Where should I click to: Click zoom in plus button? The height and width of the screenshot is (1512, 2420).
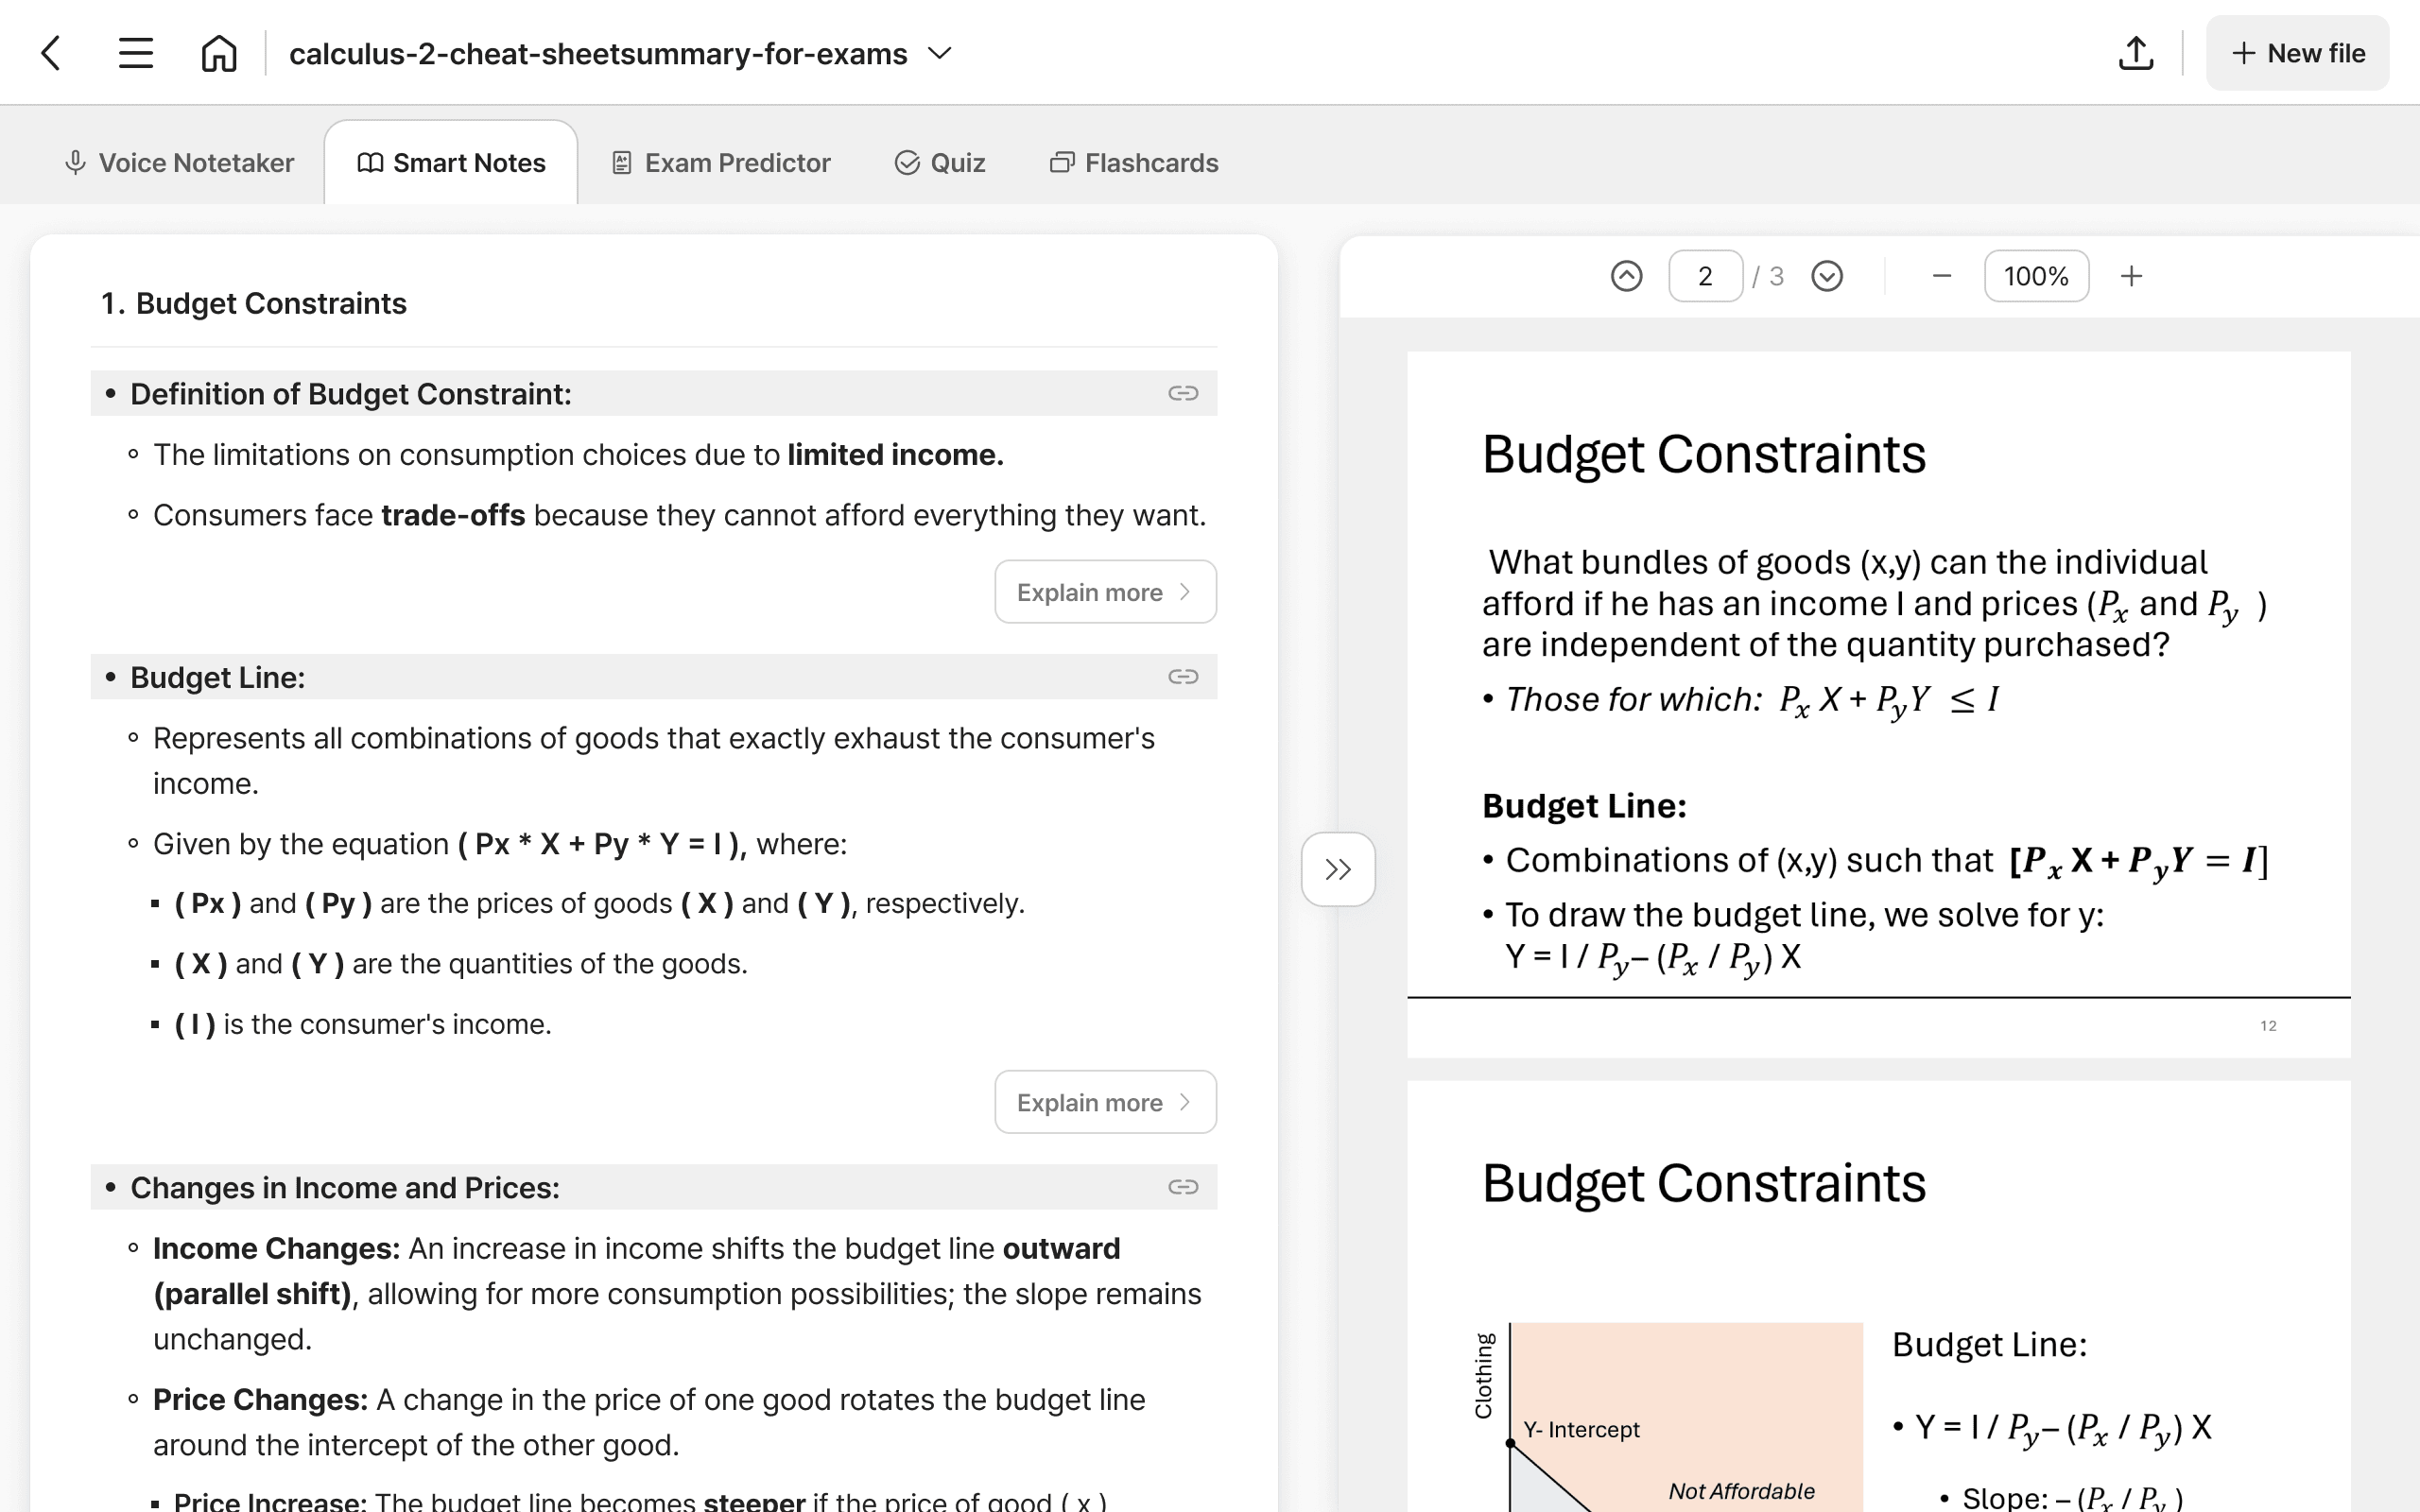(x=2133, y=275)
